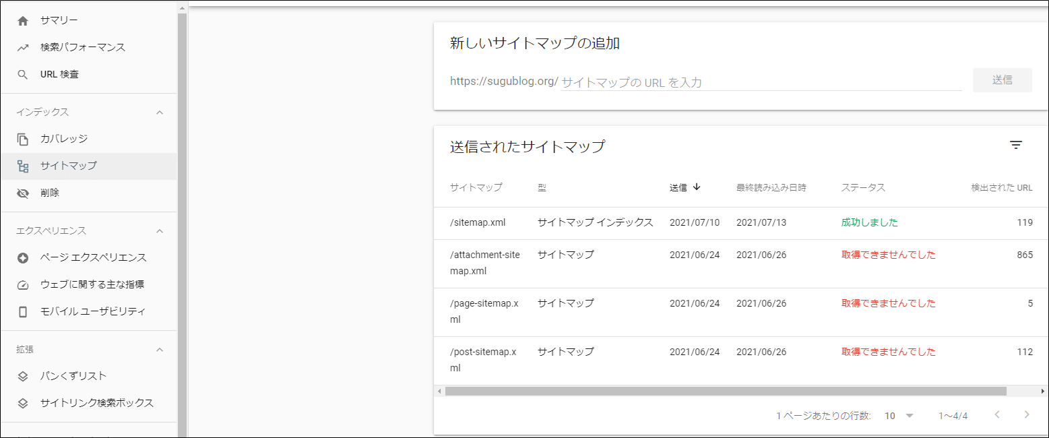Screen dimensions: 1049x438
Task: Click the crossed-eye 削除 icon
Action: pyautogui.click(x=23, y=193)
